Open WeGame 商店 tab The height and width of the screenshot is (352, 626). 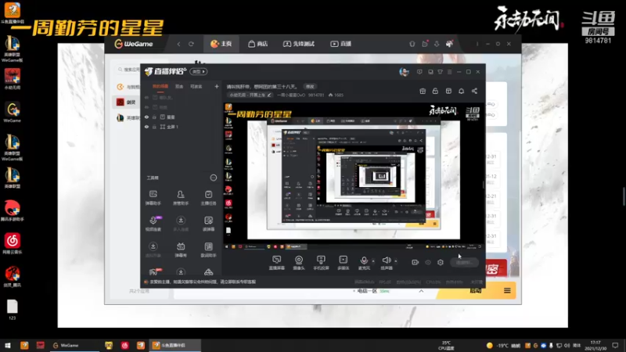(x=258, y=44)
